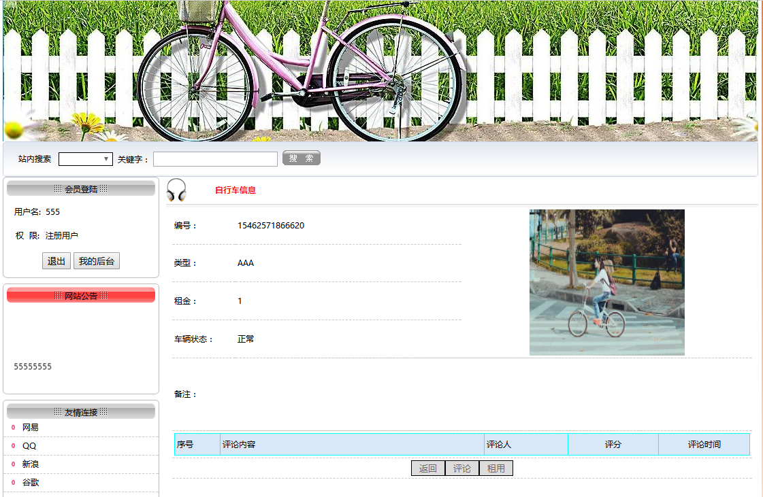Rent the bike with 租用 button
The width and height of the screenshot is (763, 497).
496,468
